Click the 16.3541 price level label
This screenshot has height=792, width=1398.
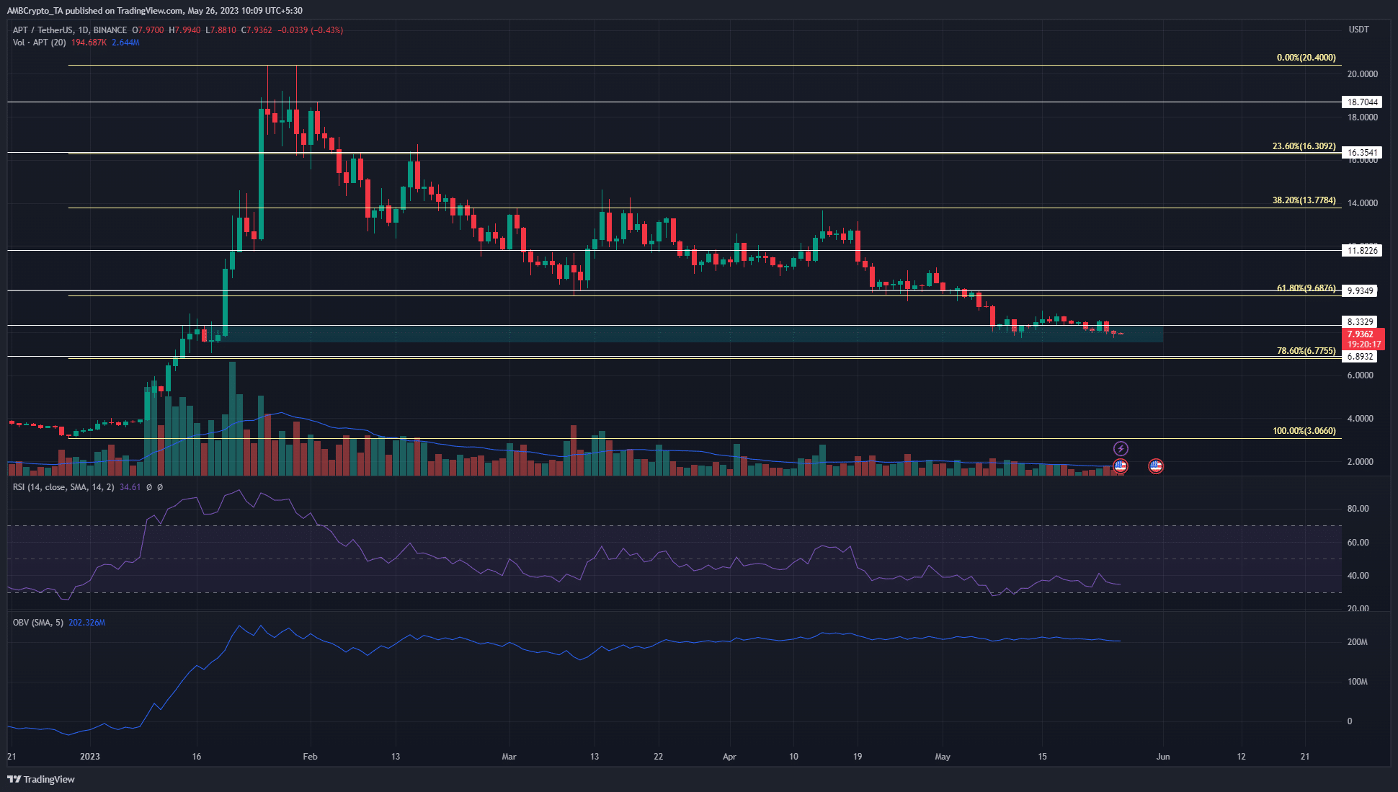click(x=1363, y=153)
